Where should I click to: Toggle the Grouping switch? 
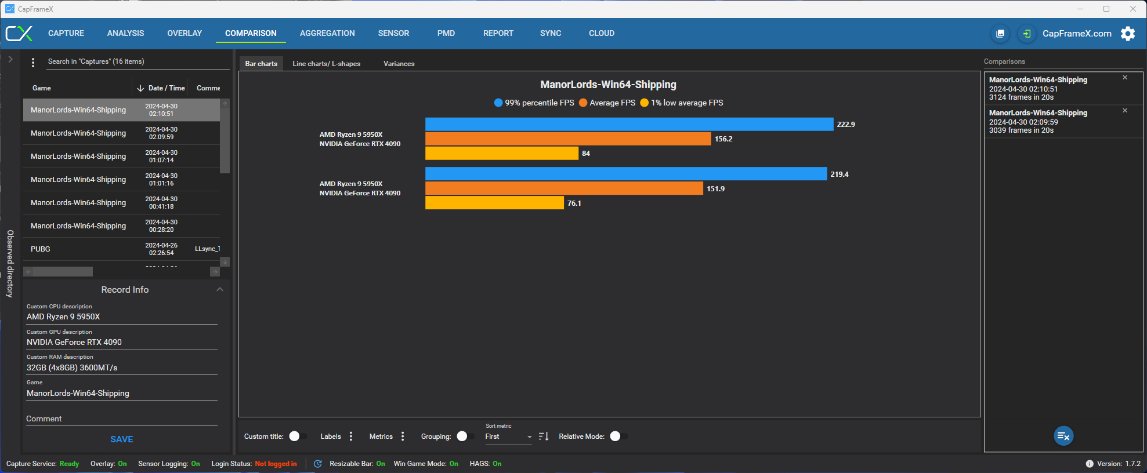[x=465, y=436]
